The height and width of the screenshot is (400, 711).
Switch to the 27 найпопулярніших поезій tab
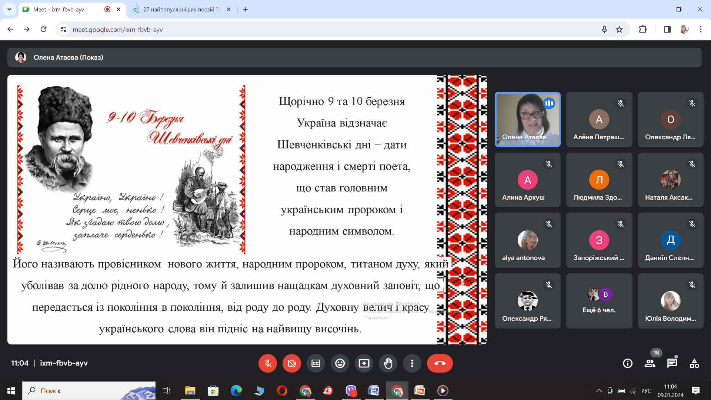pos(181,9)
